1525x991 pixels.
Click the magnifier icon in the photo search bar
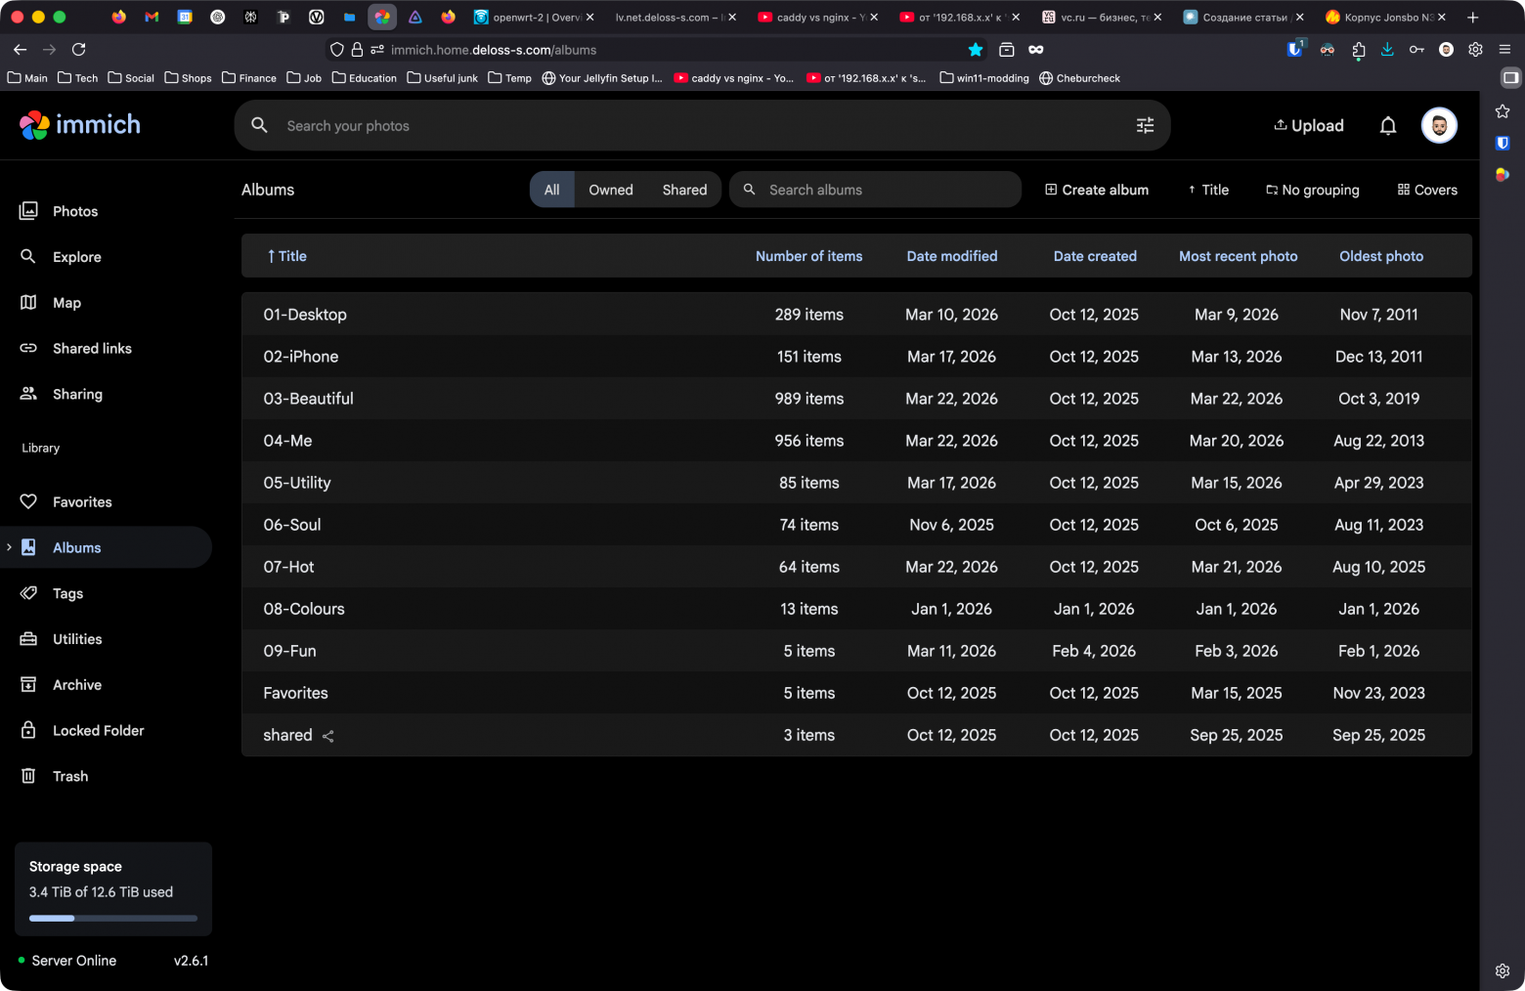[x=259, y=125]
